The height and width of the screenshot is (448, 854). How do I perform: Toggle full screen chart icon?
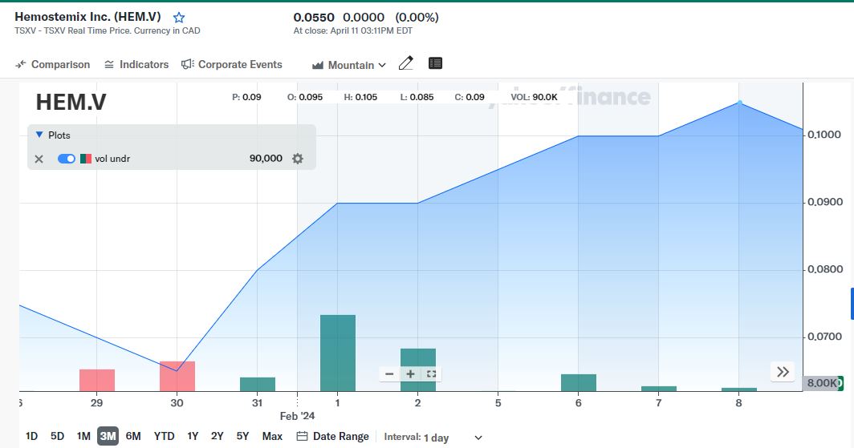coord(431,374)
